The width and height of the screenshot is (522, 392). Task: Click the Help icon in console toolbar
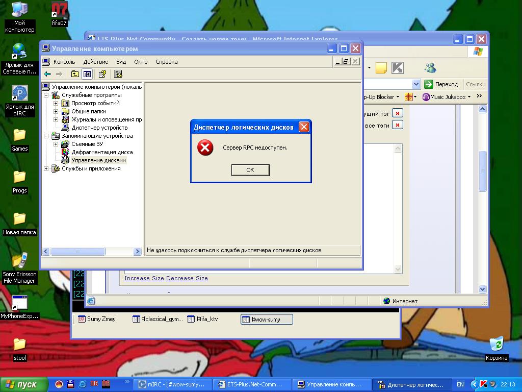(x=102, y=74)
